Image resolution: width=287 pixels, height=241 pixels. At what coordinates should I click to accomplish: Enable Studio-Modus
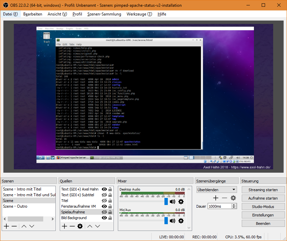coord(263,207)
